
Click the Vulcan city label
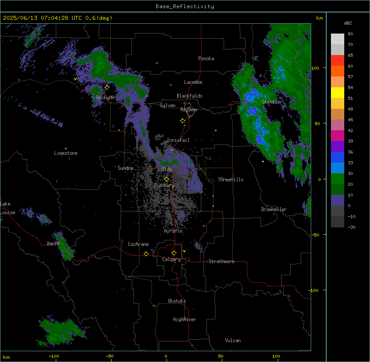pyautogui.click(x=233, y=341)
